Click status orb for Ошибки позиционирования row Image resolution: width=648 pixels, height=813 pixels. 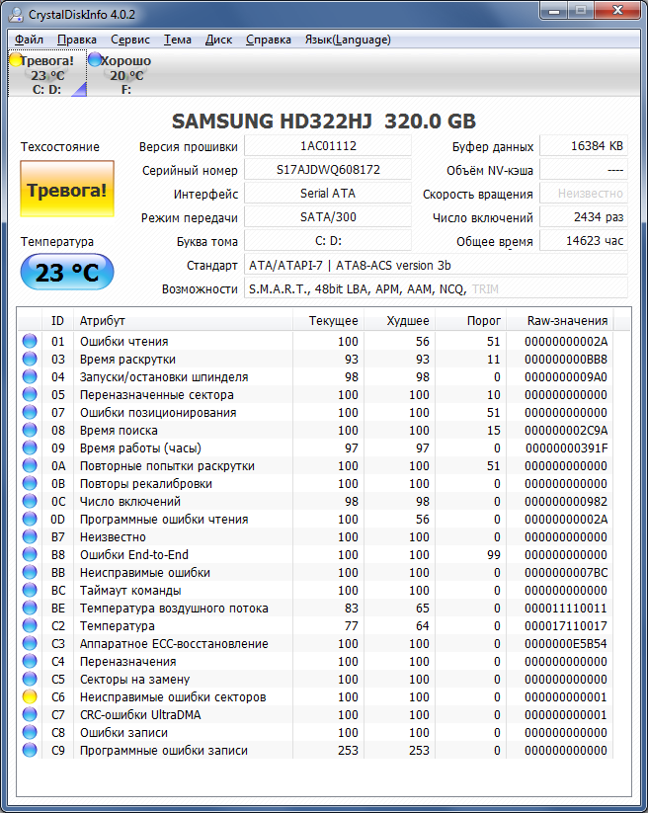[x=30, y=412]
